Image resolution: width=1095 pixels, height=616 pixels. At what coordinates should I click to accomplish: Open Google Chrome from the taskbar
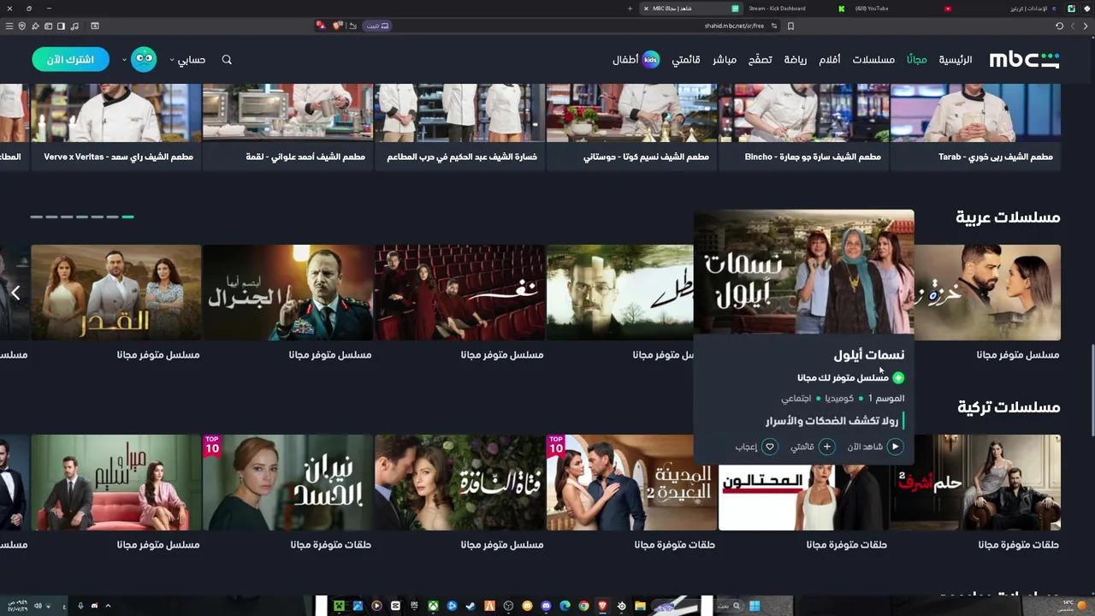click(583, 606)
